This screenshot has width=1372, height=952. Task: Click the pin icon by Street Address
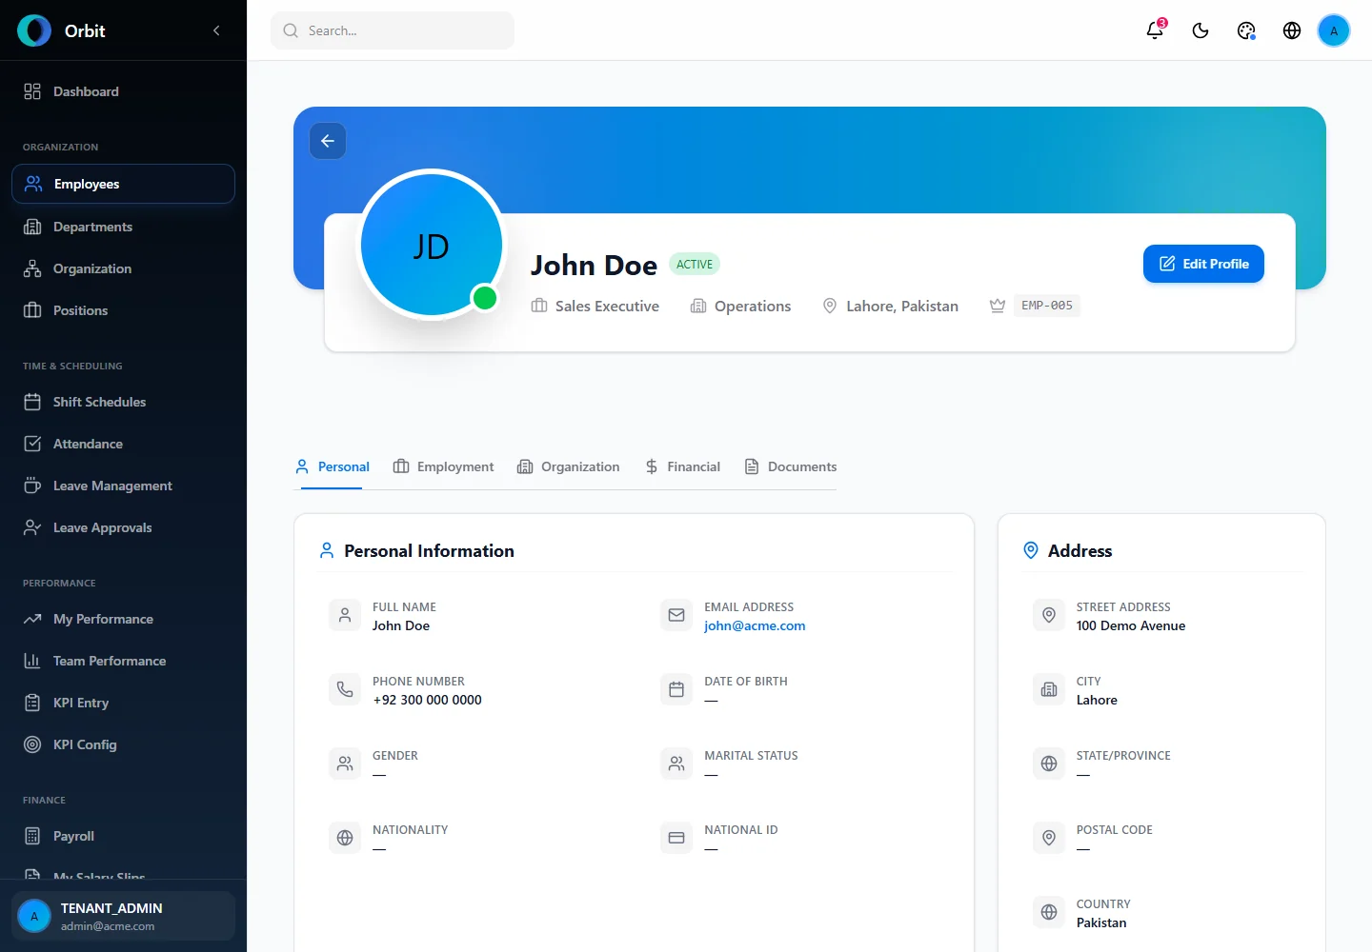pos(1049,615)
